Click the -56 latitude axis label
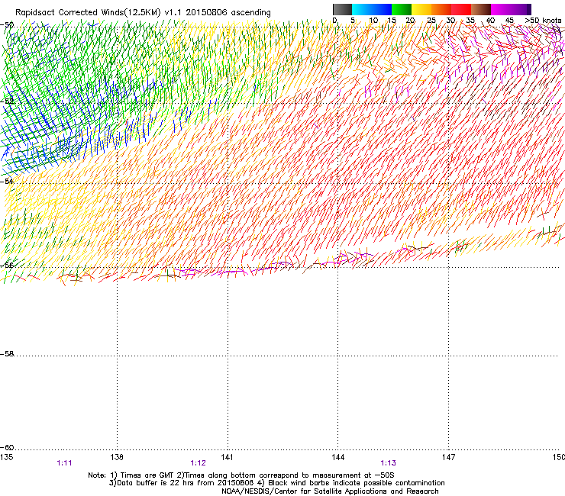Viewport: 565px width, 496px height. tap(7, 265)
